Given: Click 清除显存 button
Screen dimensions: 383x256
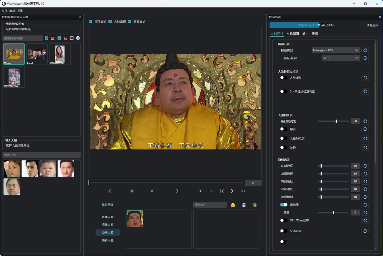Looking at the screenshot, I should [372, 25].
